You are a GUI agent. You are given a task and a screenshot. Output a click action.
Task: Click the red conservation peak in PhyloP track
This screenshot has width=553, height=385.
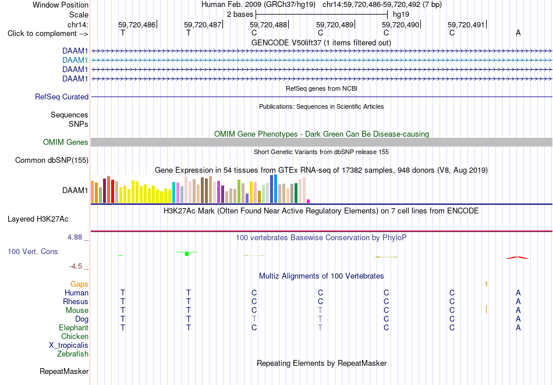(x=517, y=258)
